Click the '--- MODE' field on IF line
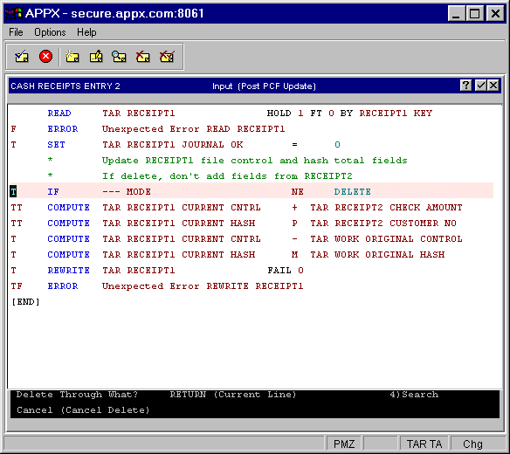 pos(127,191)
